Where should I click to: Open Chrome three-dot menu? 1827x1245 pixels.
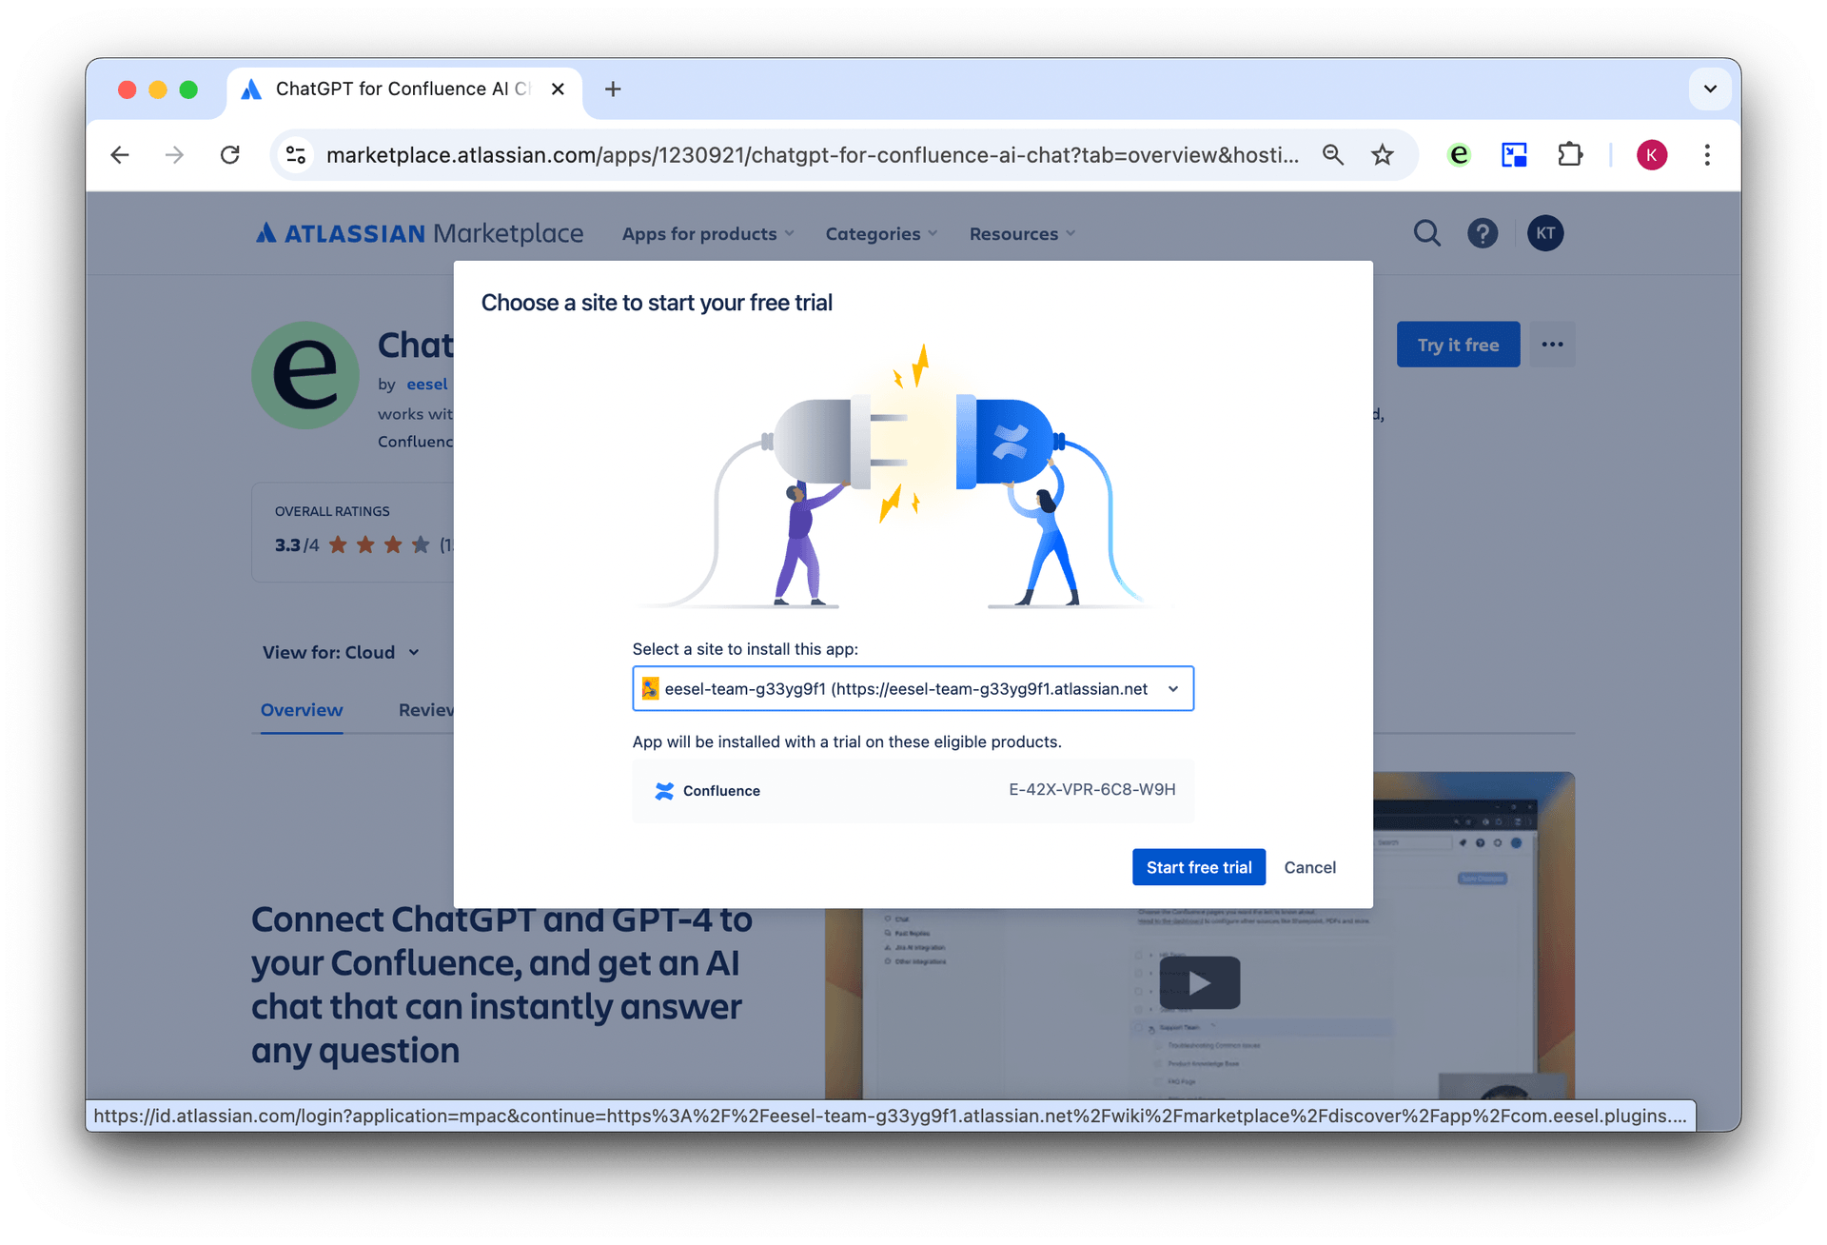[x=1707, y=155]
